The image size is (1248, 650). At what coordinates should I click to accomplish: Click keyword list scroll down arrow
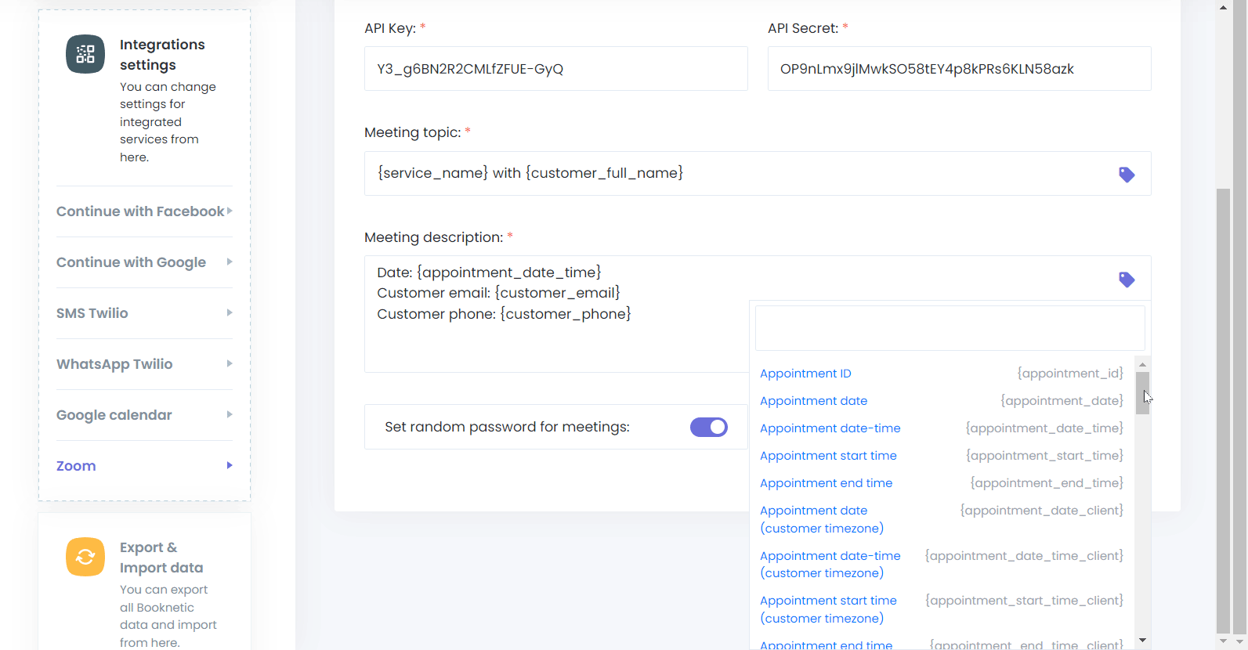point(1142,641)
